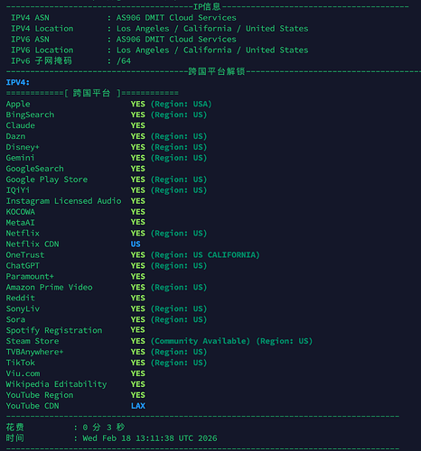This screenshot has width=421, height=451.
Task: Click the 'TVBAnywhere+' row label
Action: pos(34,352)
